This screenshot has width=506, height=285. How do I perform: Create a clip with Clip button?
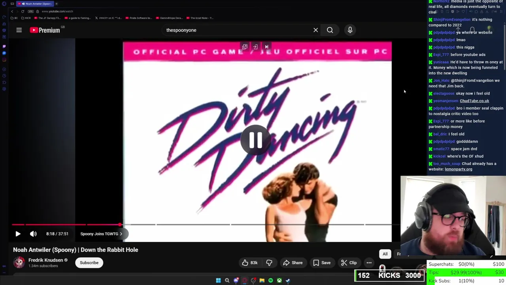click(349, 263)
